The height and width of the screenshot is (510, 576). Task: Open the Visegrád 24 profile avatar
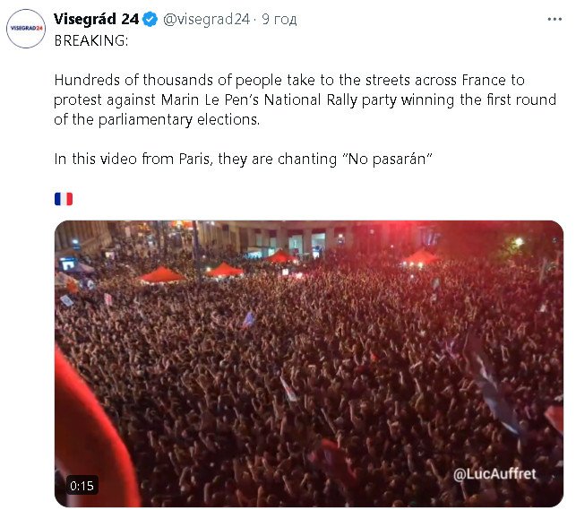click(x=25, y=28)
